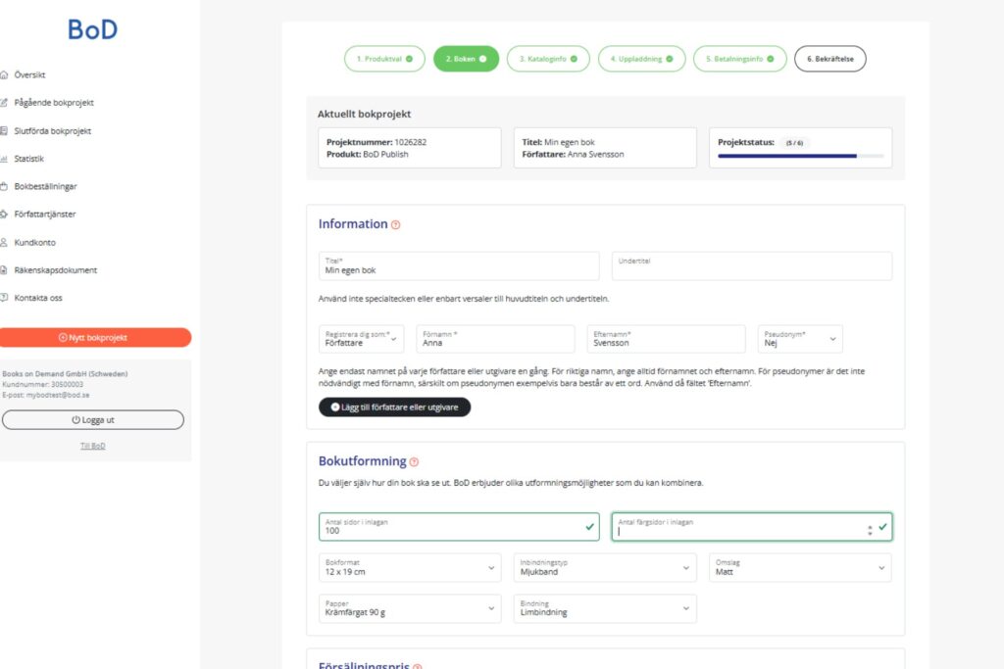Click the Kundnummer: 30500003 text
This screenshot has height=669, width=1004.
(x=43, y=384)
